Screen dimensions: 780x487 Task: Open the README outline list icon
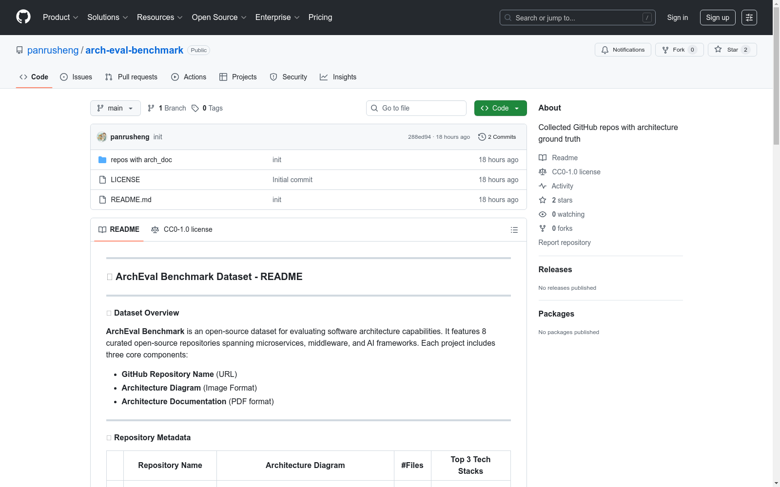[x=514, y=230]
